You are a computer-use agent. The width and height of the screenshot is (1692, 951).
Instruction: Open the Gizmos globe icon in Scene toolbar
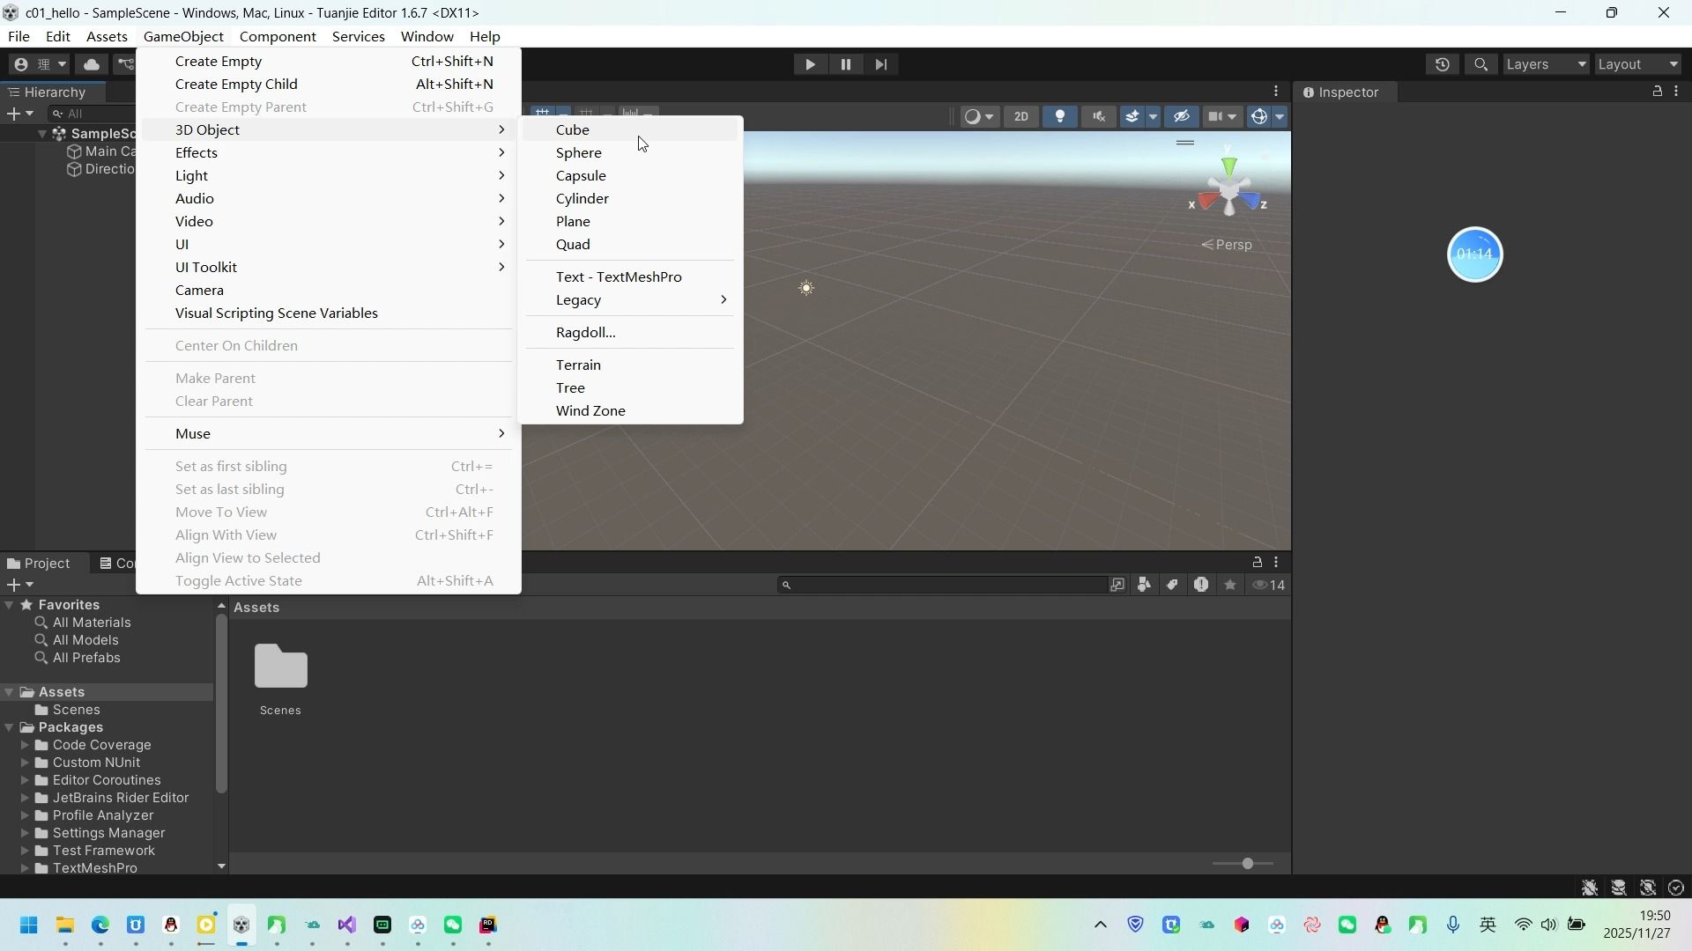(x=1259, y=116)
